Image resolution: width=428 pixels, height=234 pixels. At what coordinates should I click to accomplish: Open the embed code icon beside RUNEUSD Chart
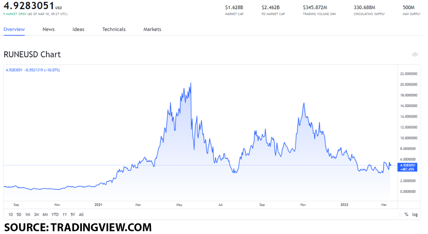(x=415, y=55)
